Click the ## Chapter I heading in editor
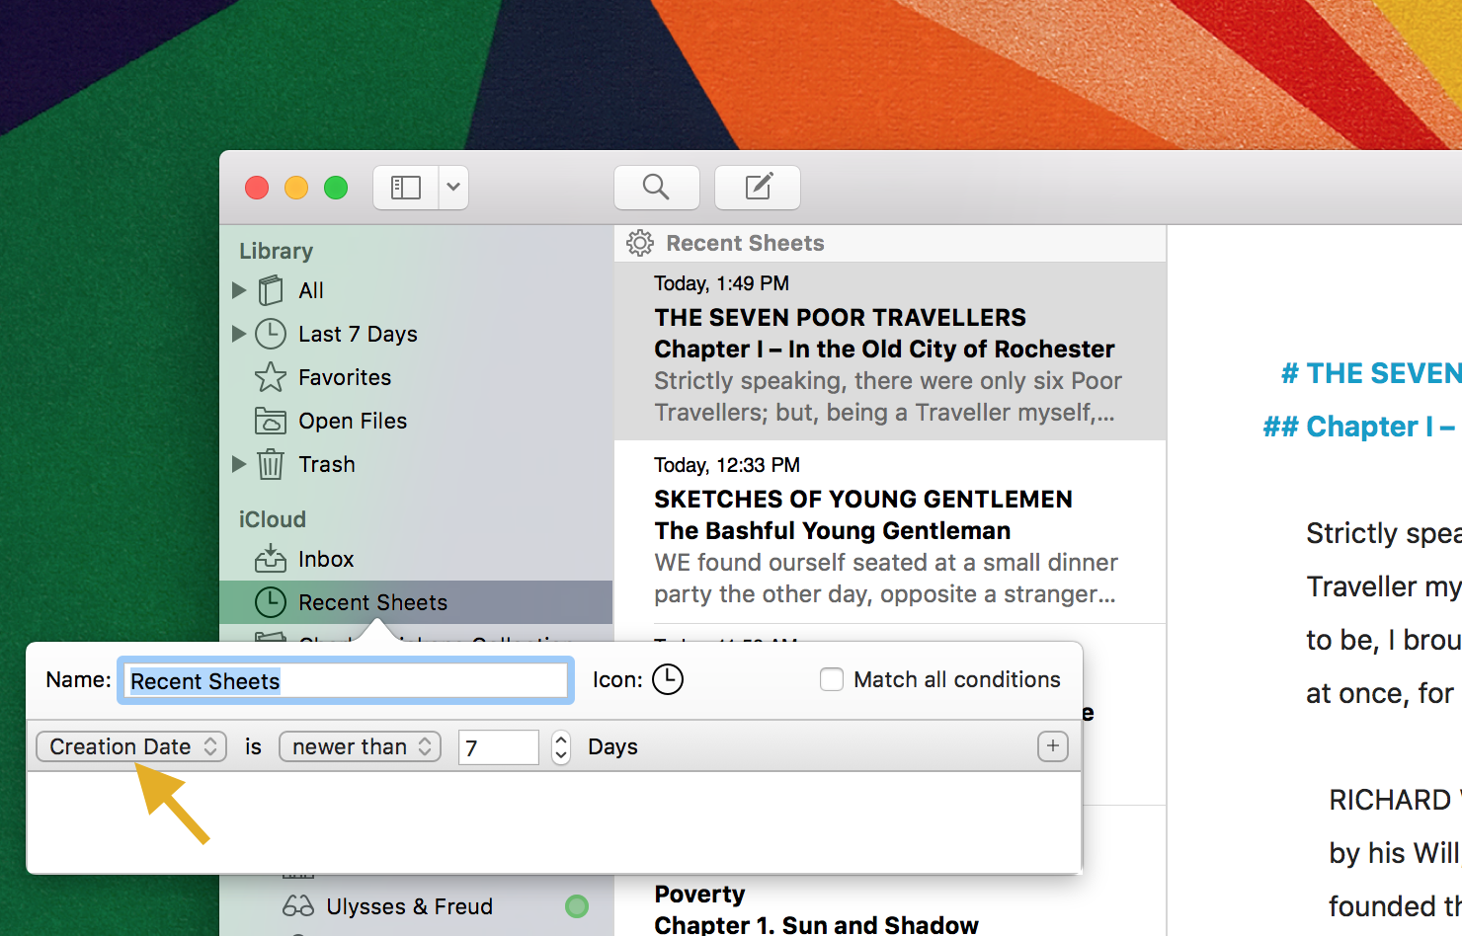The width and height of the screenshot is (1462, 936). (x=1359, y=427)
